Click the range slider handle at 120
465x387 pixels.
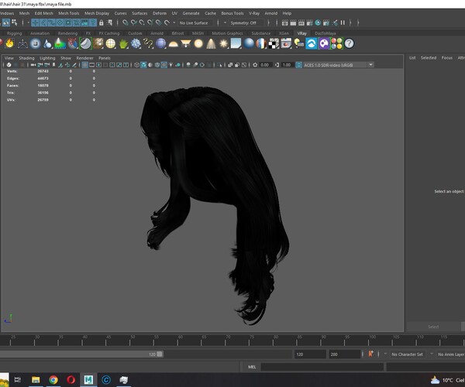pyautogui.click(x=160, y=354)
